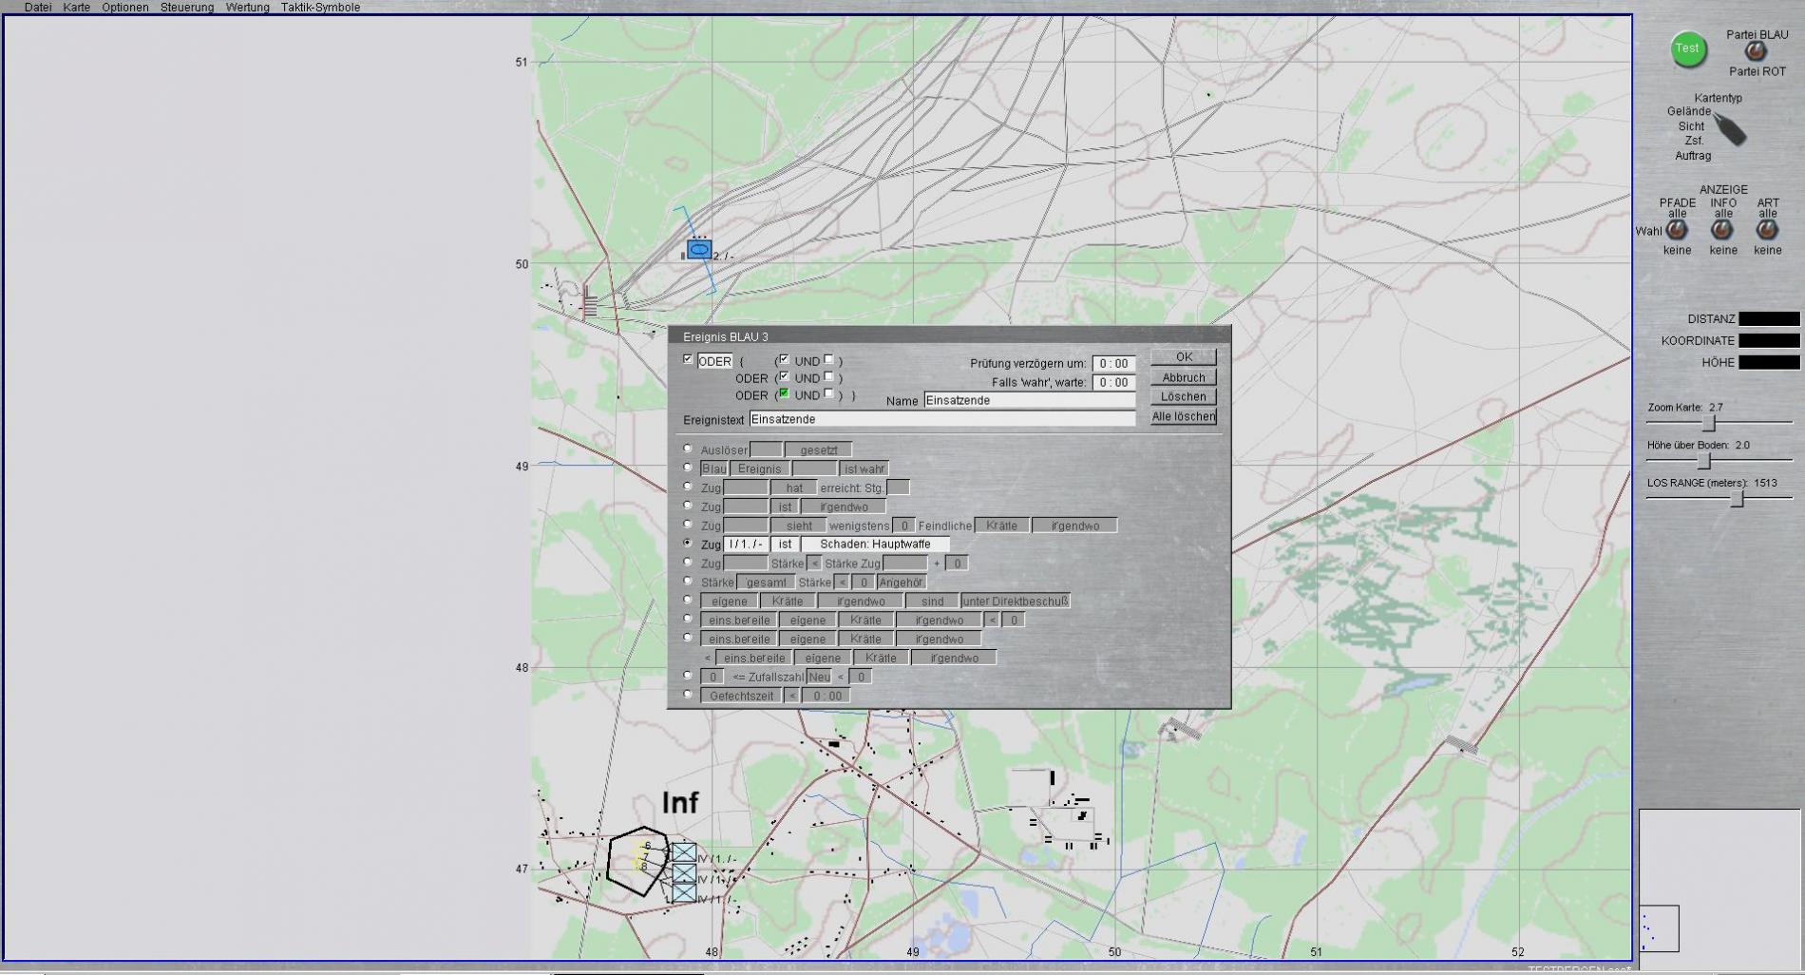1805x975 pixels.
Task: Select the Auslöser gesetzt radio button
Action: coord(688,449)
